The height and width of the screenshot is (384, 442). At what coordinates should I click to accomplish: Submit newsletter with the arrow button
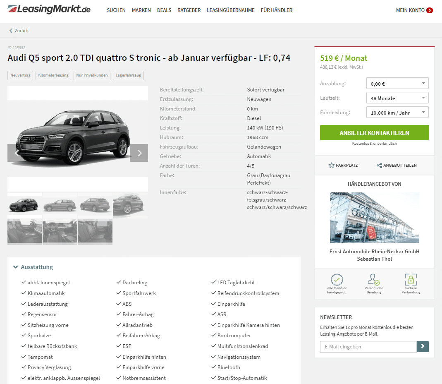[423, 346]
